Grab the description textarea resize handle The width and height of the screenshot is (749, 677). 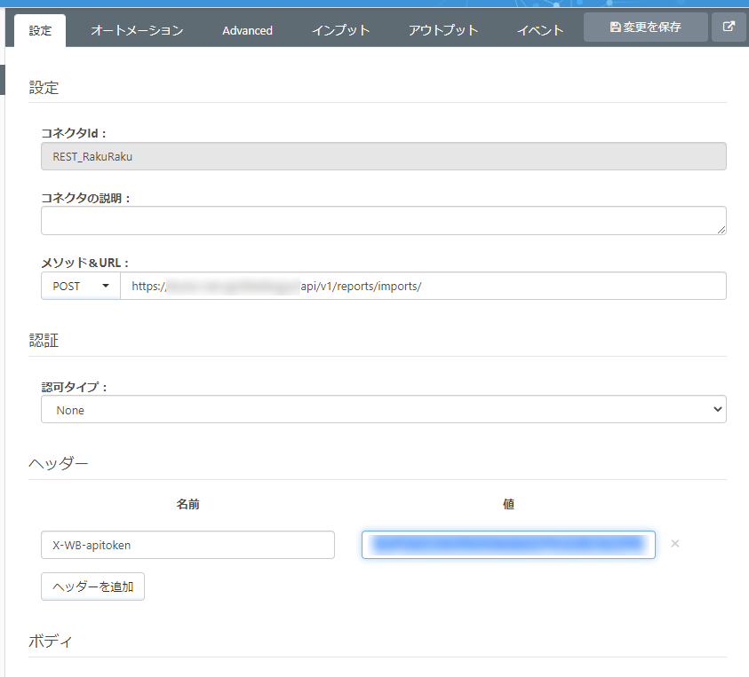coord(721,230)
